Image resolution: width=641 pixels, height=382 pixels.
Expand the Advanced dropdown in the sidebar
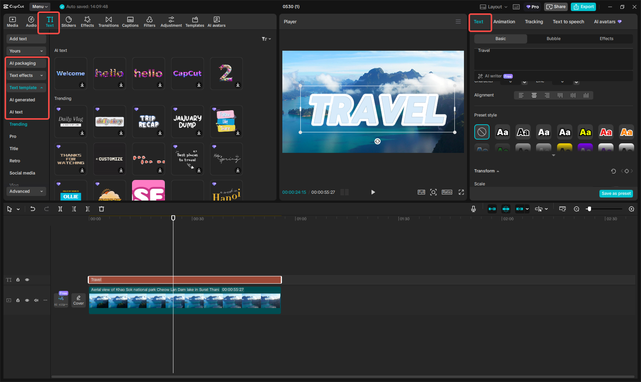26,191
